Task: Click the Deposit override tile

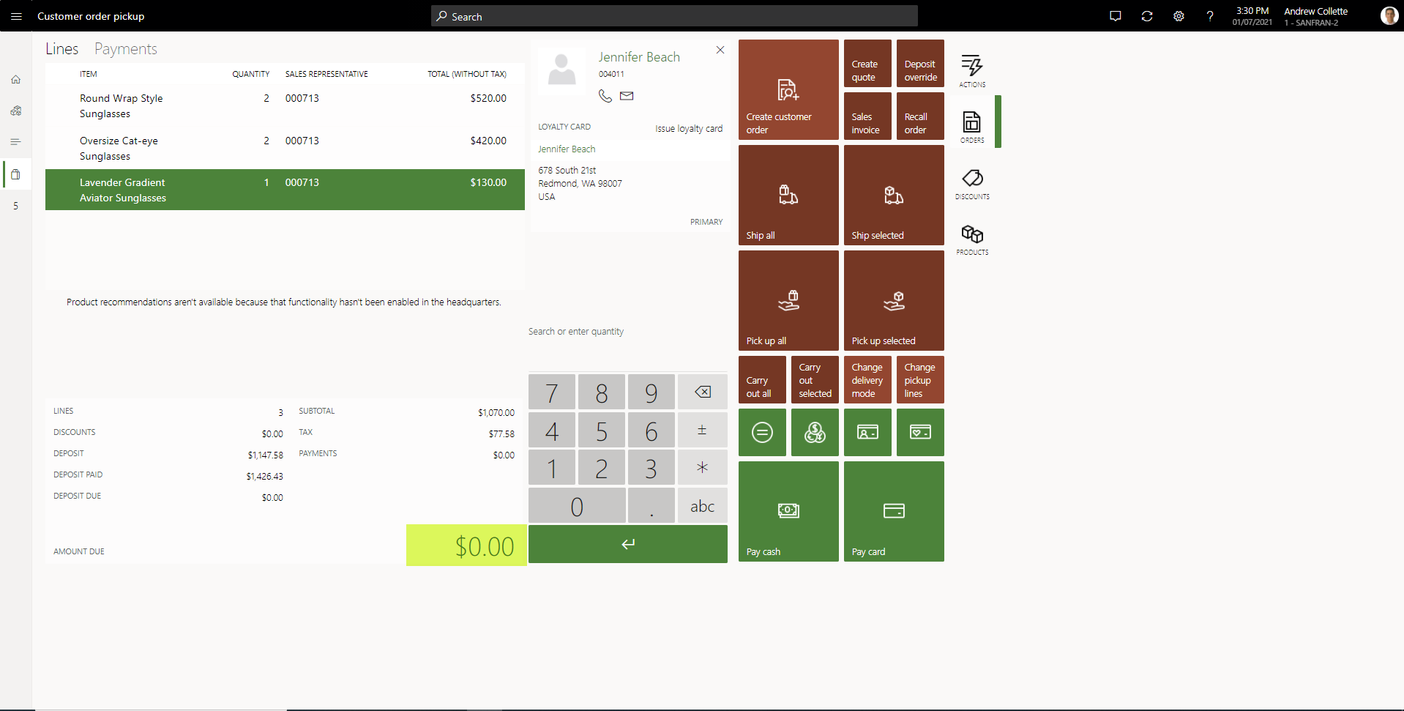Action: pos(920,63)
